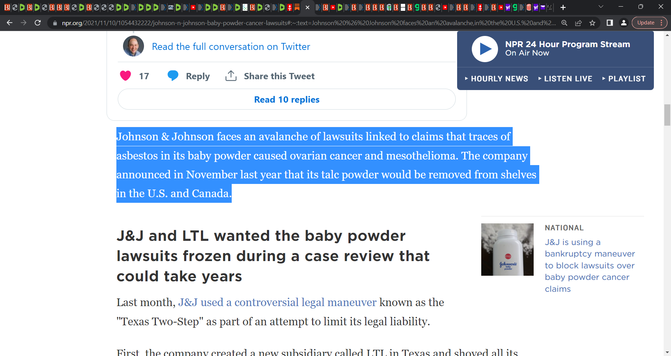
Task: Go back to the previous page
Action: click(x=9, y=23)
